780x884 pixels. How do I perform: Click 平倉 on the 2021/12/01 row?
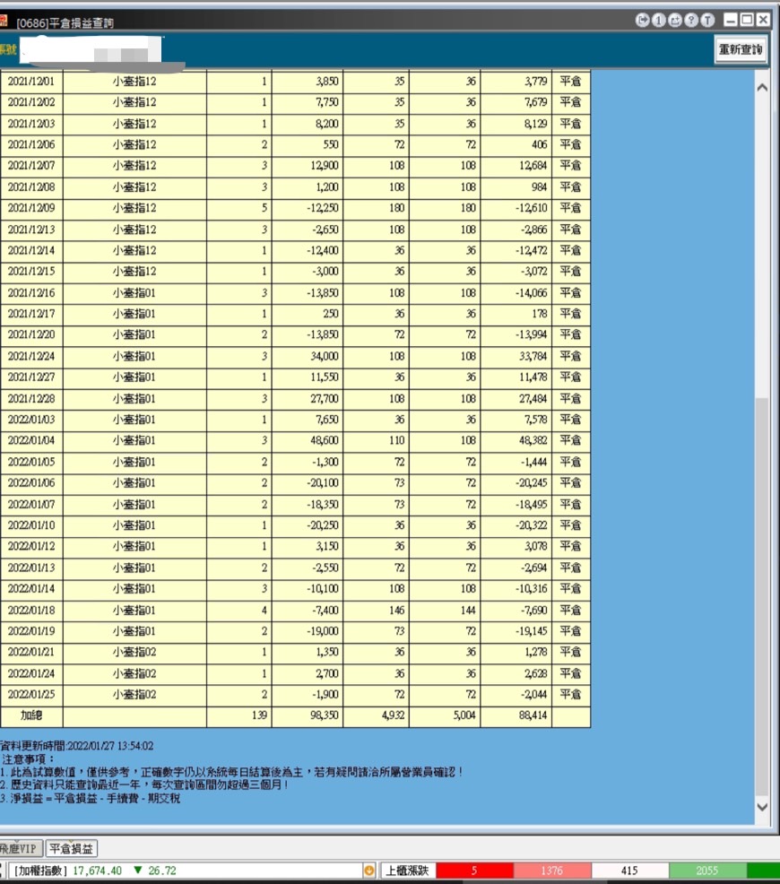coord(571,81)
